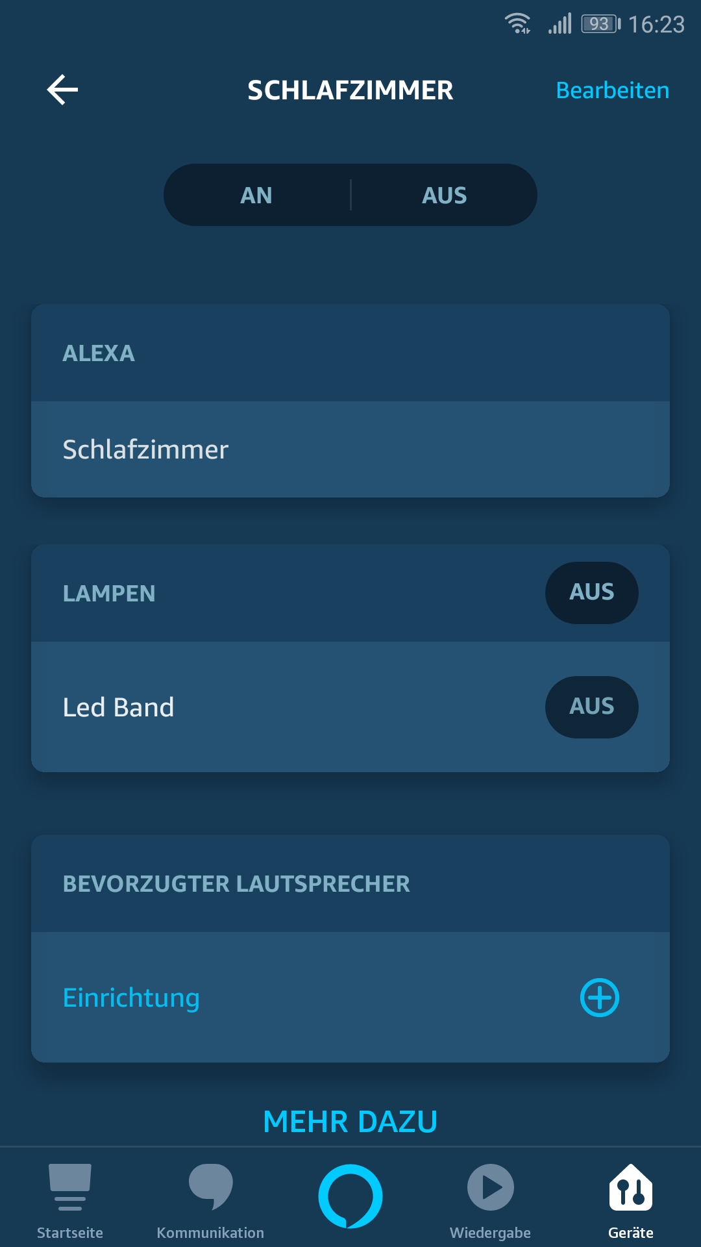The height and width of the screenshot is (1247, 701).
Task: Tap the Bearbeiten link
Action: click(612, 90)
